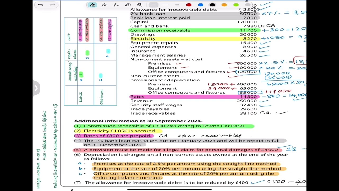Screen dimensions: 339x191
Task: Click the 'Revenue' row label
Action: click(141, 101)
